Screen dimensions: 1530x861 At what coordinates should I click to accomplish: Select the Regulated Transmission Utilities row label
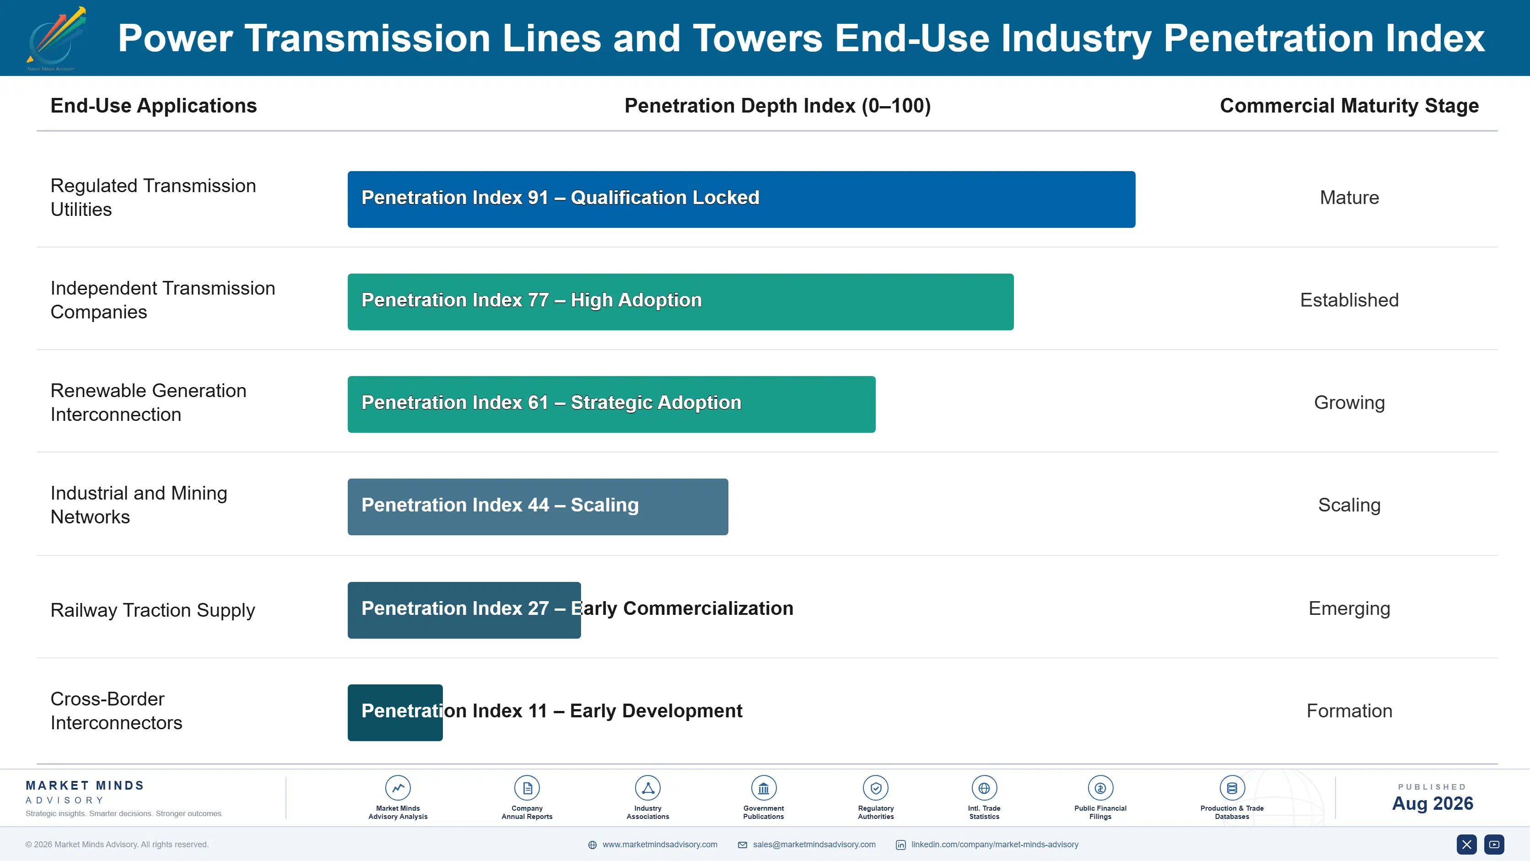153,197
